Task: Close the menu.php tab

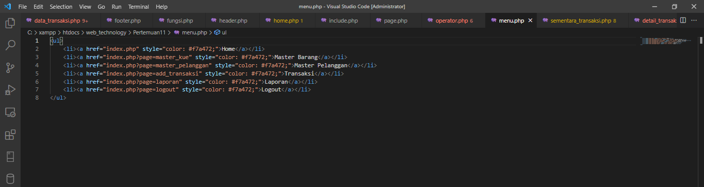Action: point(530,21)
